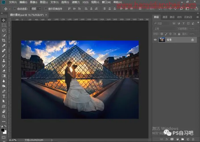200x142 pixels.
Task: Create a new group folder icon
Action: 183,139
